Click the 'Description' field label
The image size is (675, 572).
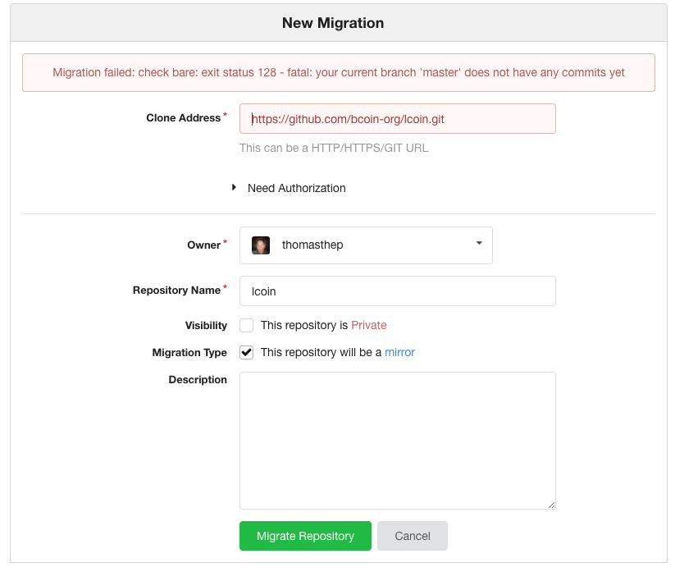pyautogui.click(x=198, y=379)
